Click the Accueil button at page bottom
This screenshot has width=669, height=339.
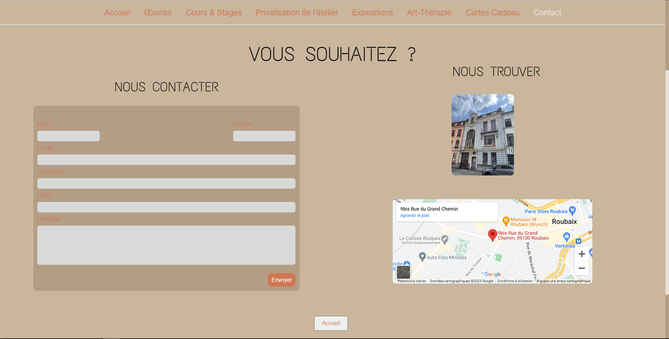point(331,323)
